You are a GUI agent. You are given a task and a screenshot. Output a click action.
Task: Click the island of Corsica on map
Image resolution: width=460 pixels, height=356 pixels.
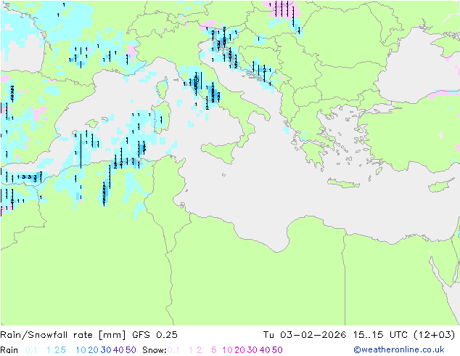pyautogui.click(x=163, y=88)
